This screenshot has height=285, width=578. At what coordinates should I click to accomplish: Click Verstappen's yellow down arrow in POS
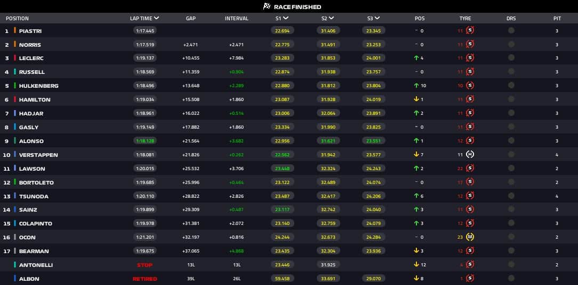[x=416, y=154]
